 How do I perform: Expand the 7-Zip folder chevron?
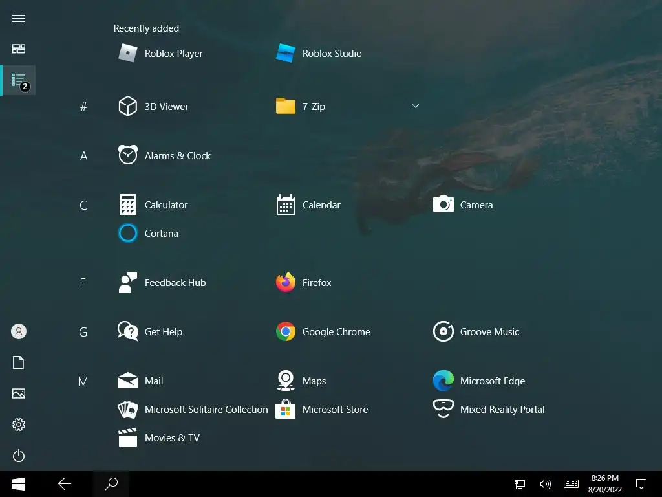[x=416, y=106]
